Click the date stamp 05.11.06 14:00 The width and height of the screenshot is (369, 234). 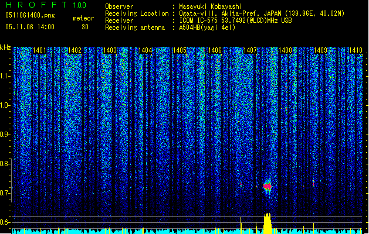tap(30, 26)
